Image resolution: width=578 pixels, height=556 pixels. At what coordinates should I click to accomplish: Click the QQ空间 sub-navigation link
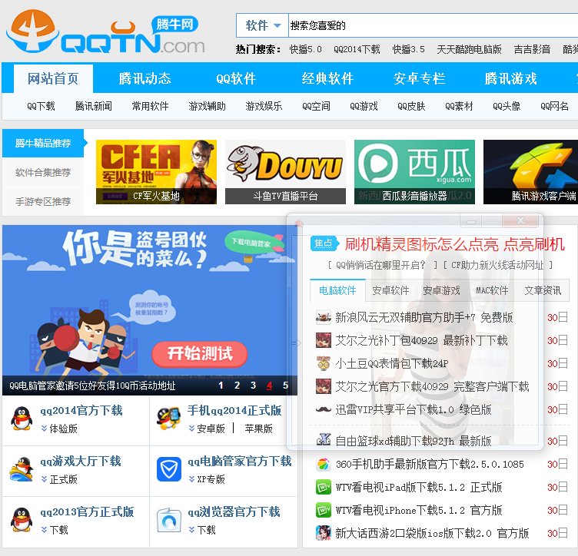pyautogui.click(x=316, y=107)
